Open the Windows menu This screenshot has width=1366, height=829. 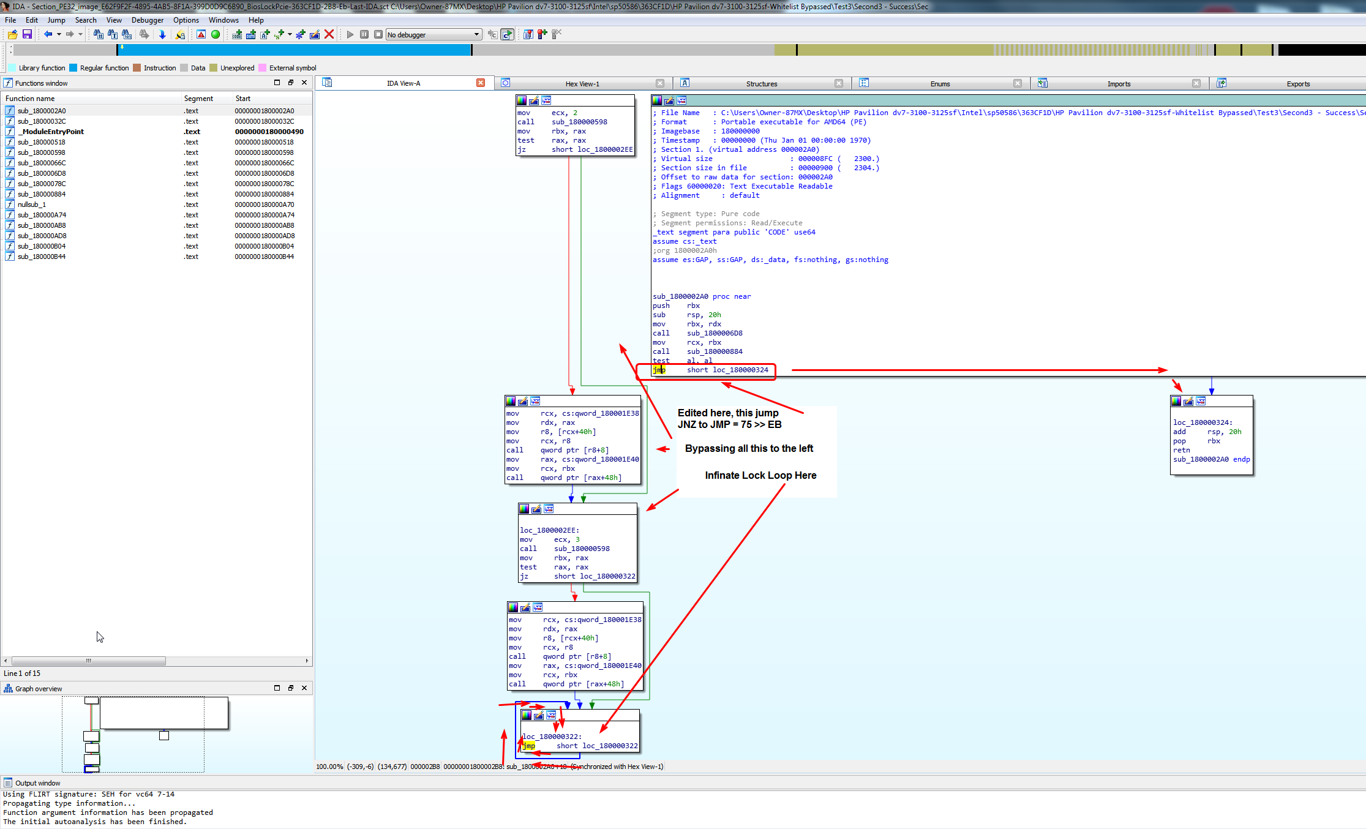click(223, 20)
